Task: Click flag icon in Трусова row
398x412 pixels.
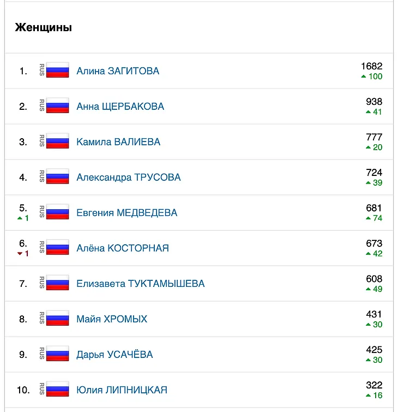Action: click(x=58, y=176)
